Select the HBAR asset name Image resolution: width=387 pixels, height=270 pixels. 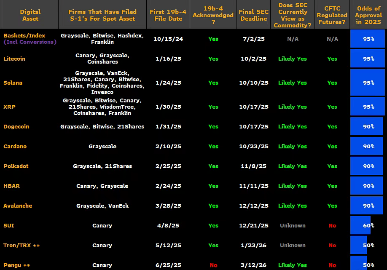coord(12,186)
